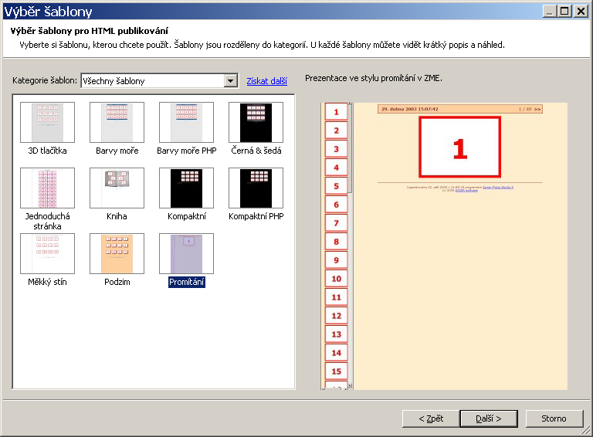Click the Získat další link
The height and width of the screenshot is (437, 593).
coord(266,81)
